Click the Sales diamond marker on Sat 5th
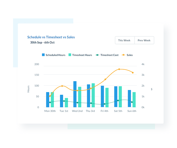Viewport: 177px width, 148px height. (x=119, y=69)
